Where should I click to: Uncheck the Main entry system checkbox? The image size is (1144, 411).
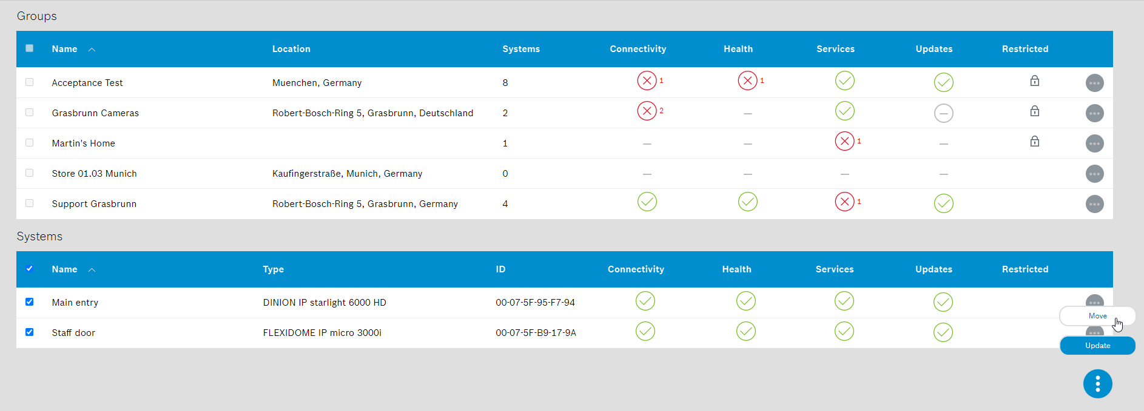(30, 302)
